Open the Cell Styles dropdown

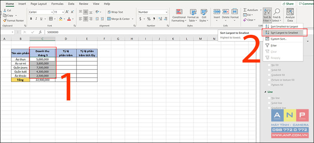click(x=204, y=15)
